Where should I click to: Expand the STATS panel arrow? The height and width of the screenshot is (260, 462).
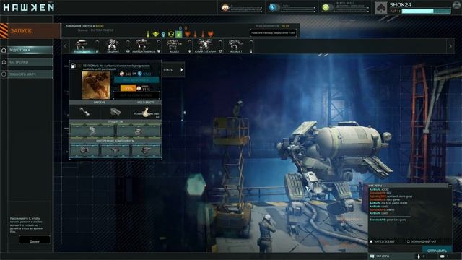click(x=181, y=70)
